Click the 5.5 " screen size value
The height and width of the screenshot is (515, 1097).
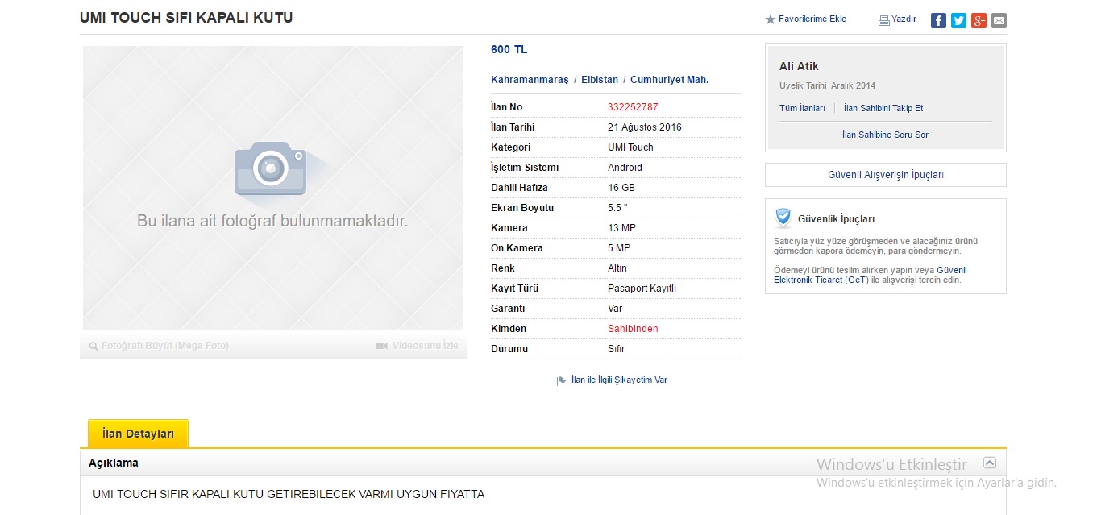click(x=618, y=208)
